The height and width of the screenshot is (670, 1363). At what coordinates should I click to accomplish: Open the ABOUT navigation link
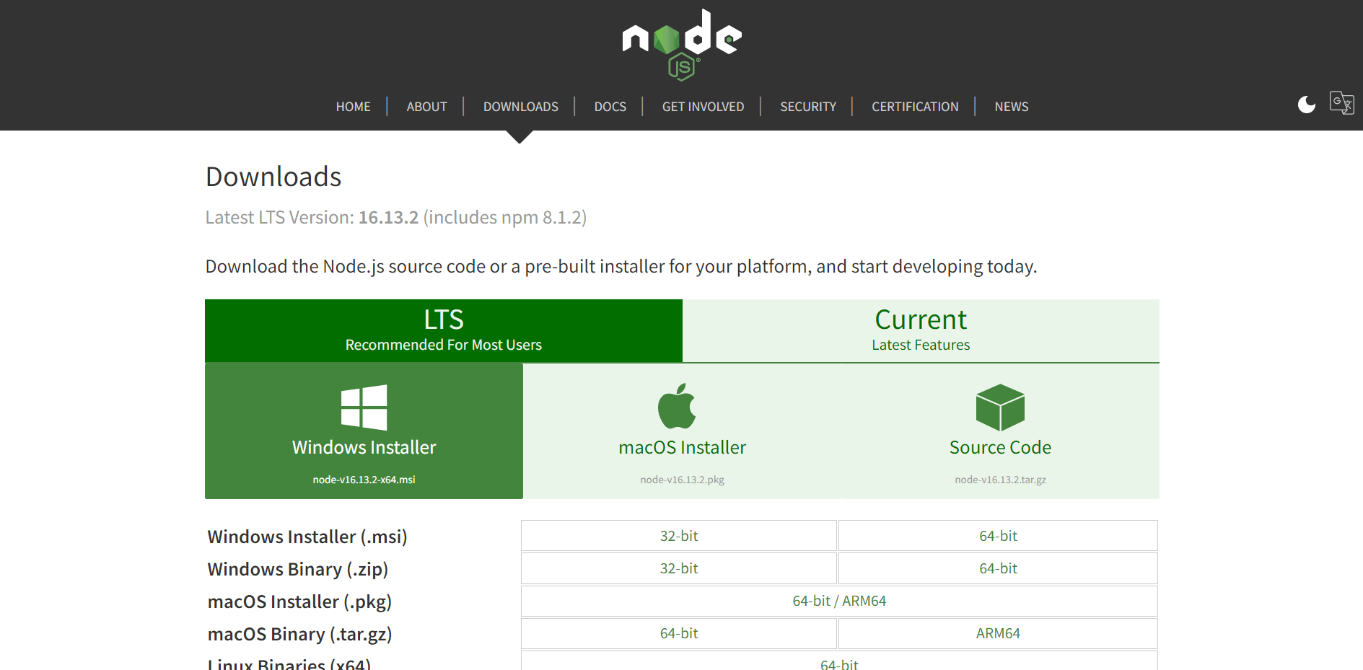426,107
